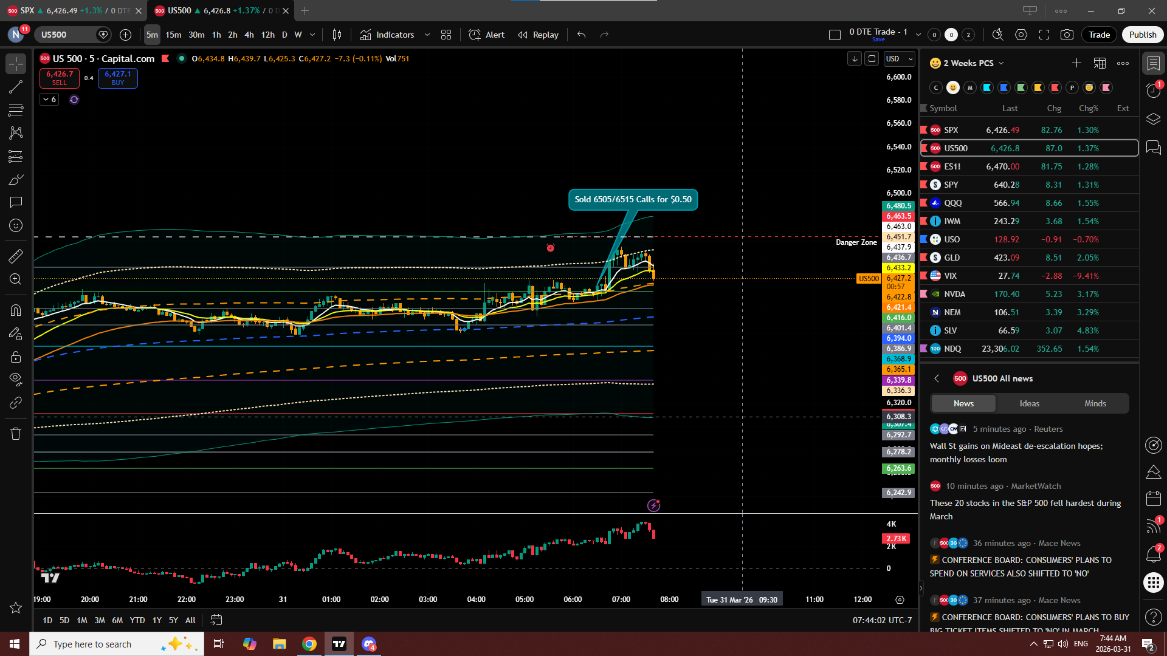Toggle lock all drawing tools

tap(16, 357)
